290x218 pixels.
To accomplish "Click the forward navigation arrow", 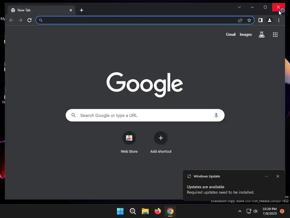I will 20,20.
